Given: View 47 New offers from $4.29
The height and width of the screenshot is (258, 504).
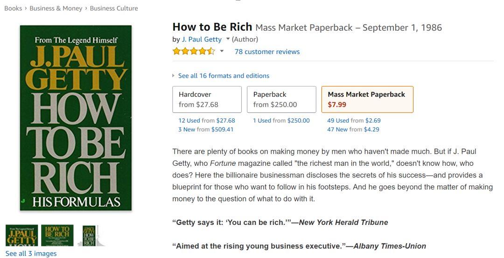Looking at the screenshot, I should [x=353, y=129].
